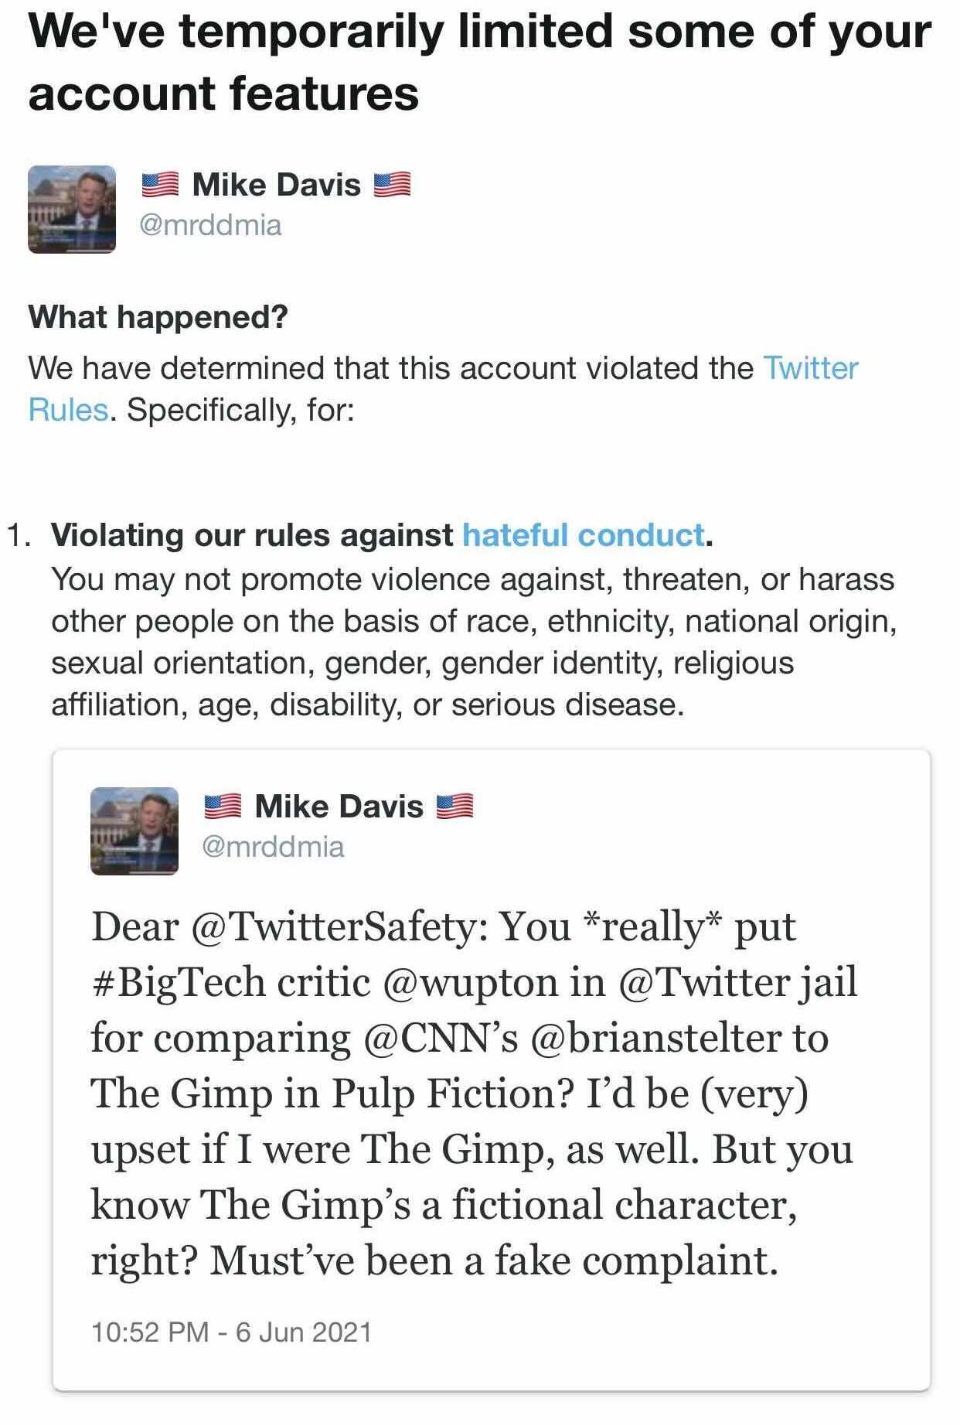Click the top @mrddmia handle

(210, 225)
